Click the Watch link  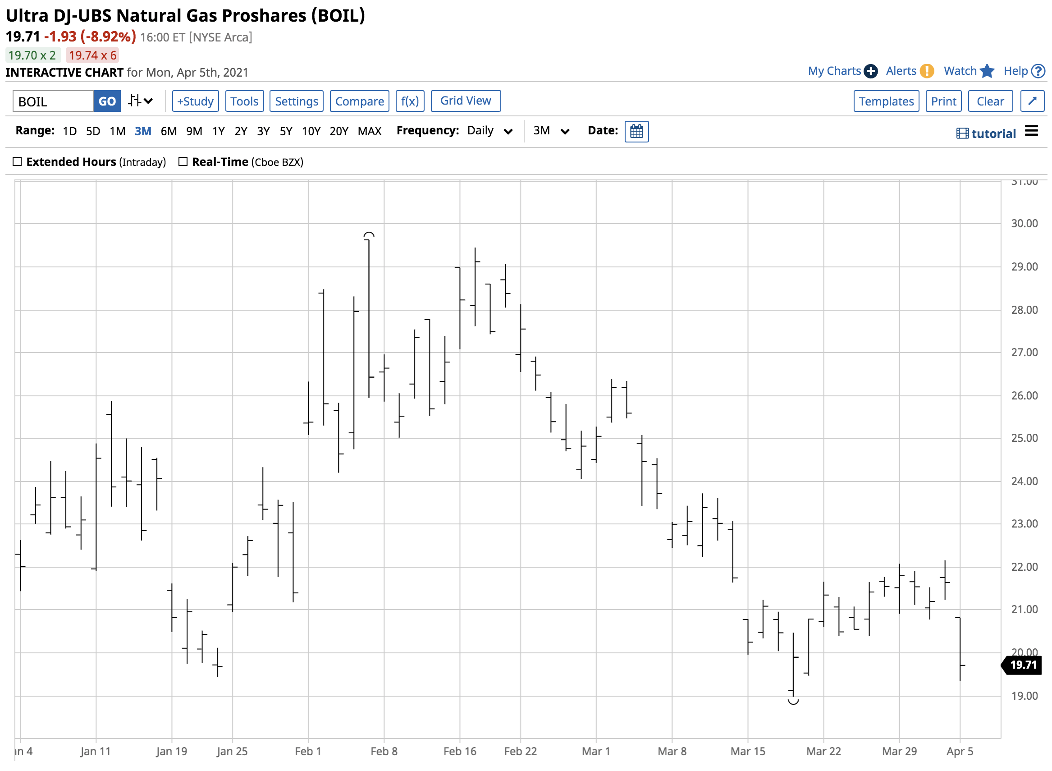960,71
